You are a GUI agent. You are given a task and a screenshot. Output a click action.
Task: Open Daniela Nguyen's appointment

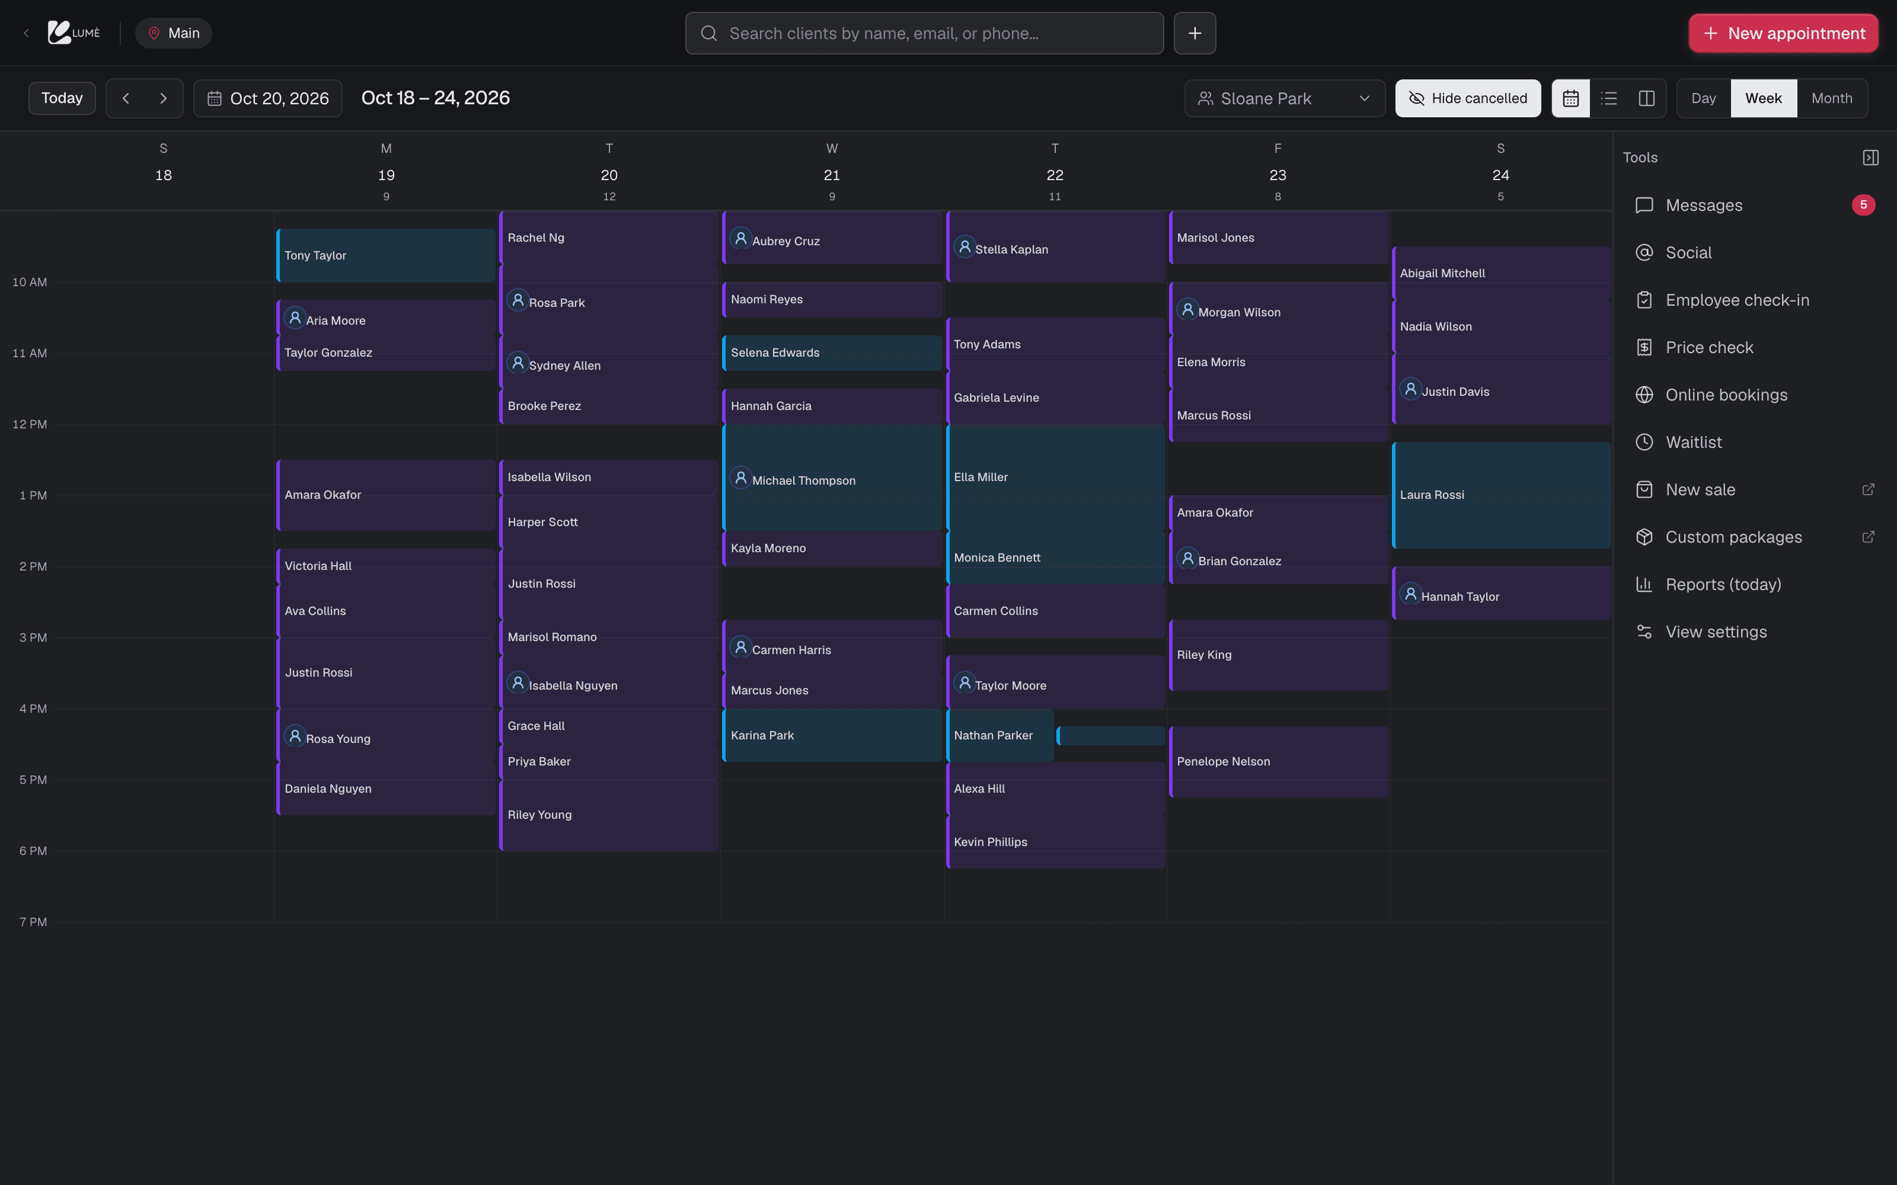(386, 789)
